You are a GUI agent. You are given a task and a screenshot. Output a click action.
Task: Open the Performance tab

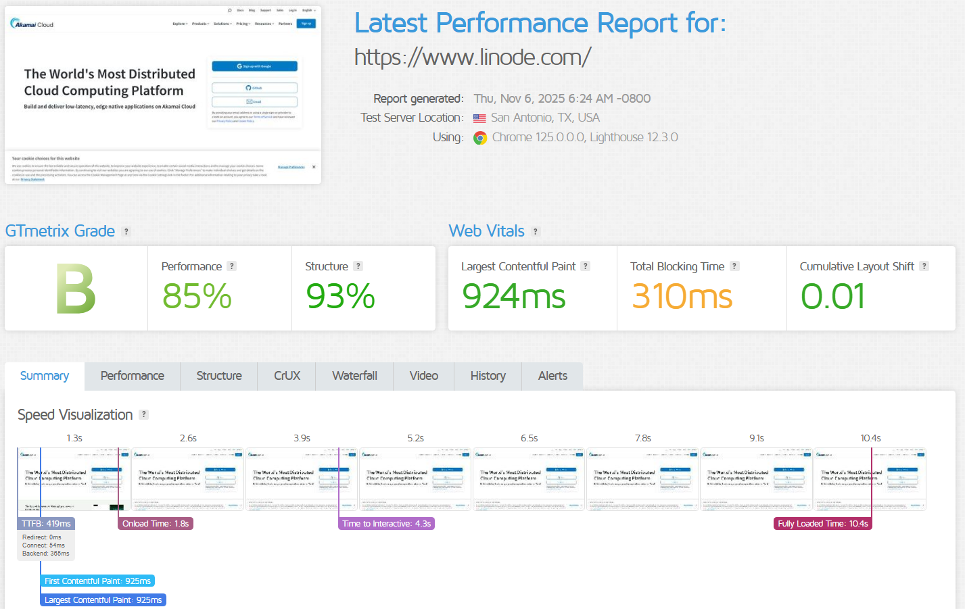click(133, 376)
